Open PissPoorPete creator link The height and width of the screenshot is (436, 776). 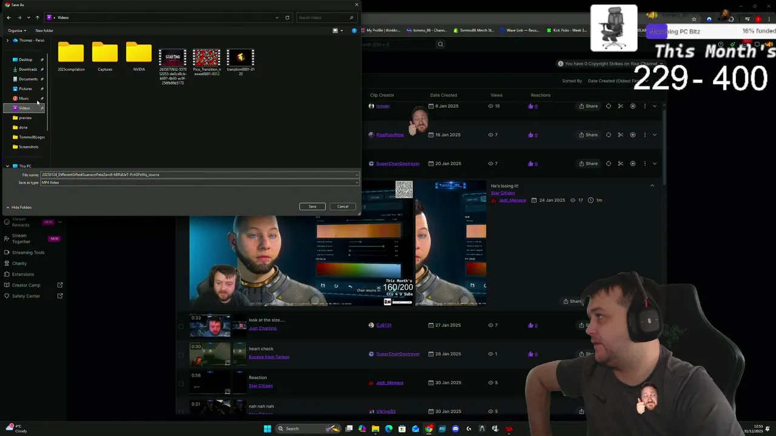click(x=389, y=135)
